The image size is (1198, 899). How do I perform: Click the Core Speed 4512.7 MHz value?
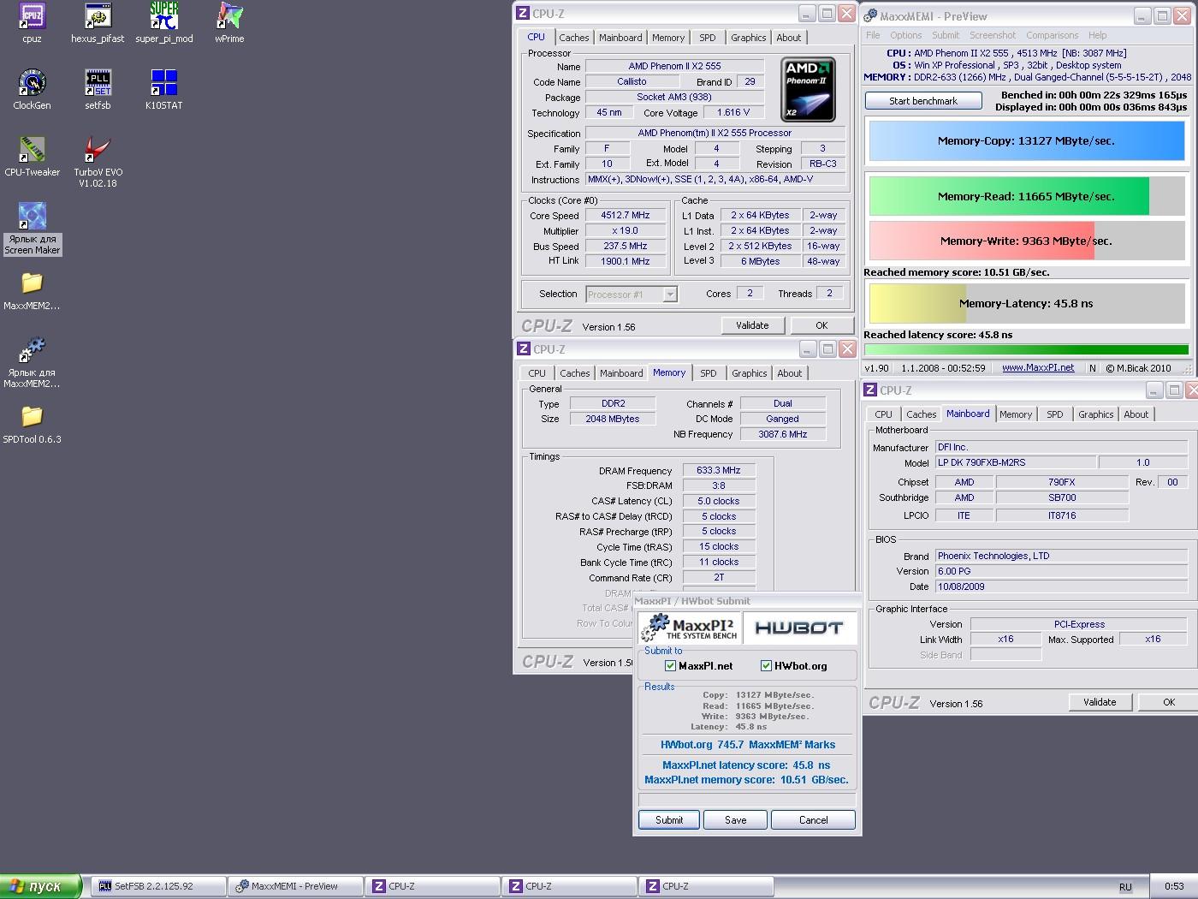click(626, 216)
